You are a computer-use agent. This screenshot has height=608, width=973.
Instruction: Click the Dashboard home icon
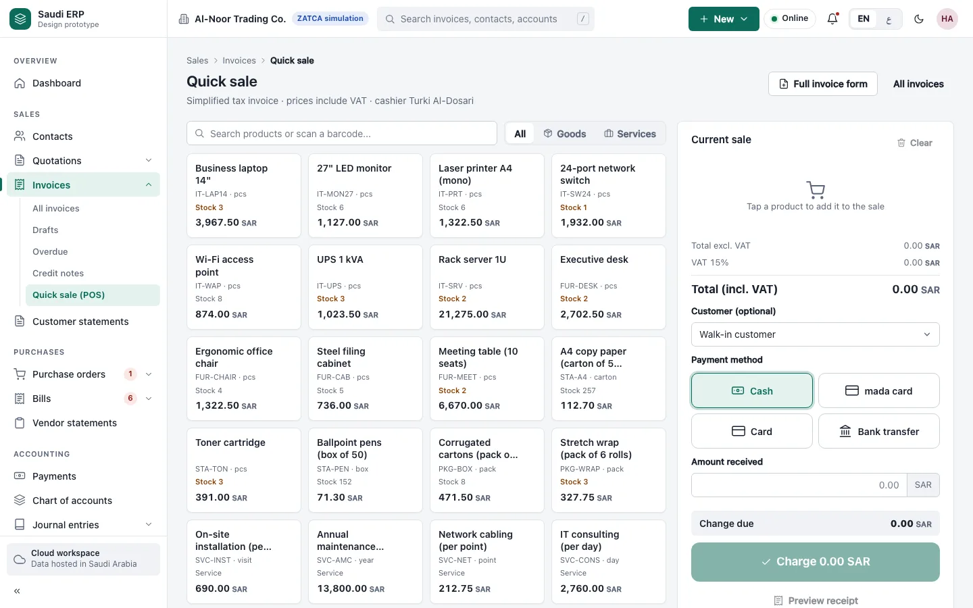pyautogui.click(x=20, y=83)
